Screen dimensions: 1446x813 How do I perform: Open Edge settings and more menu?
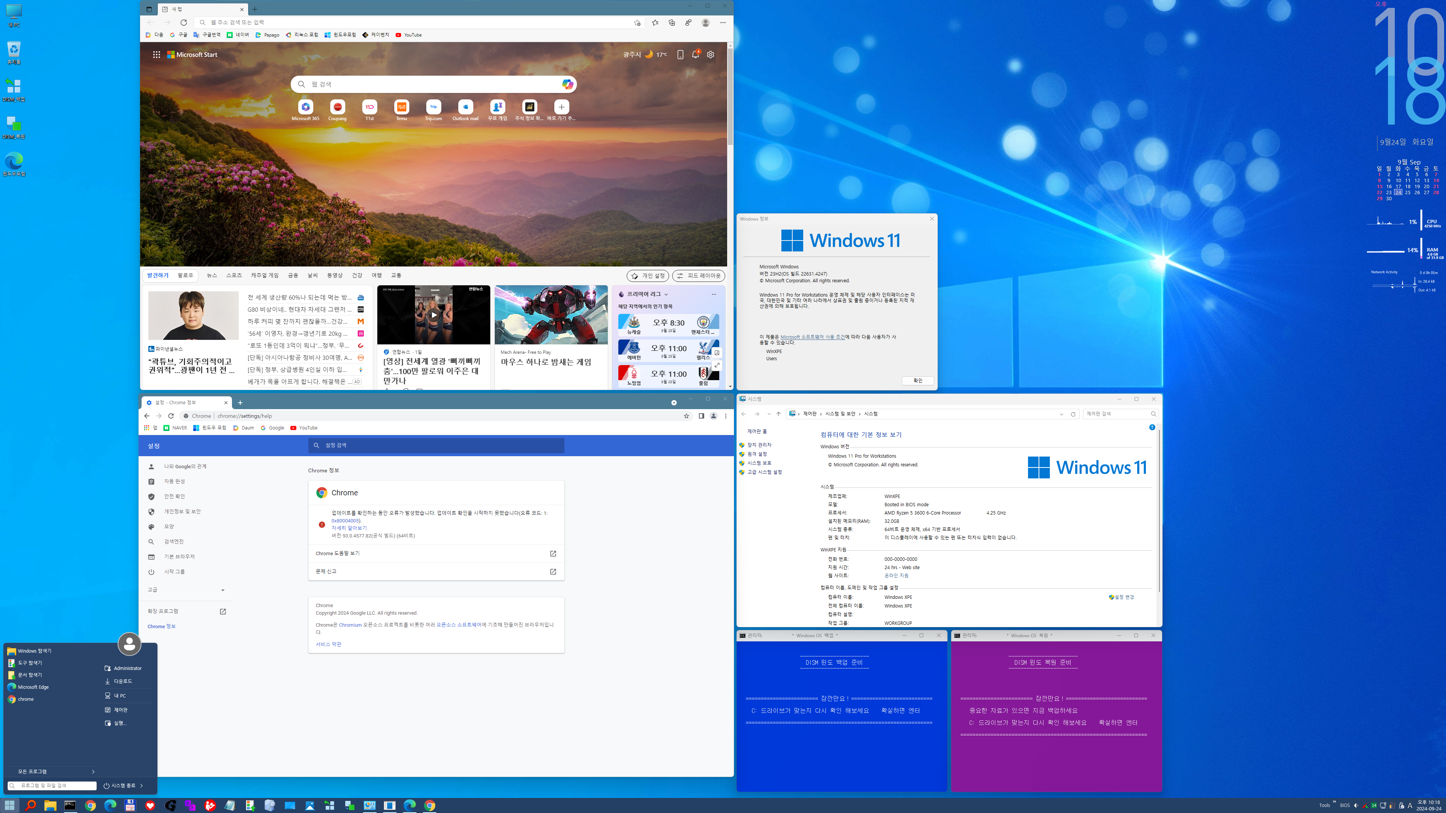723,23
